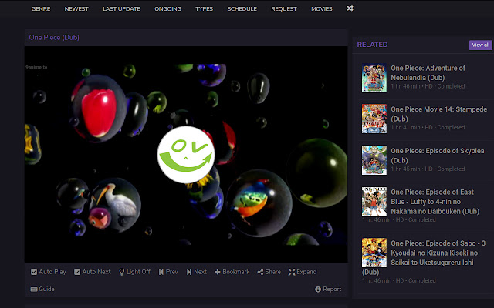Report an issue with the video

tap(327, 290)
